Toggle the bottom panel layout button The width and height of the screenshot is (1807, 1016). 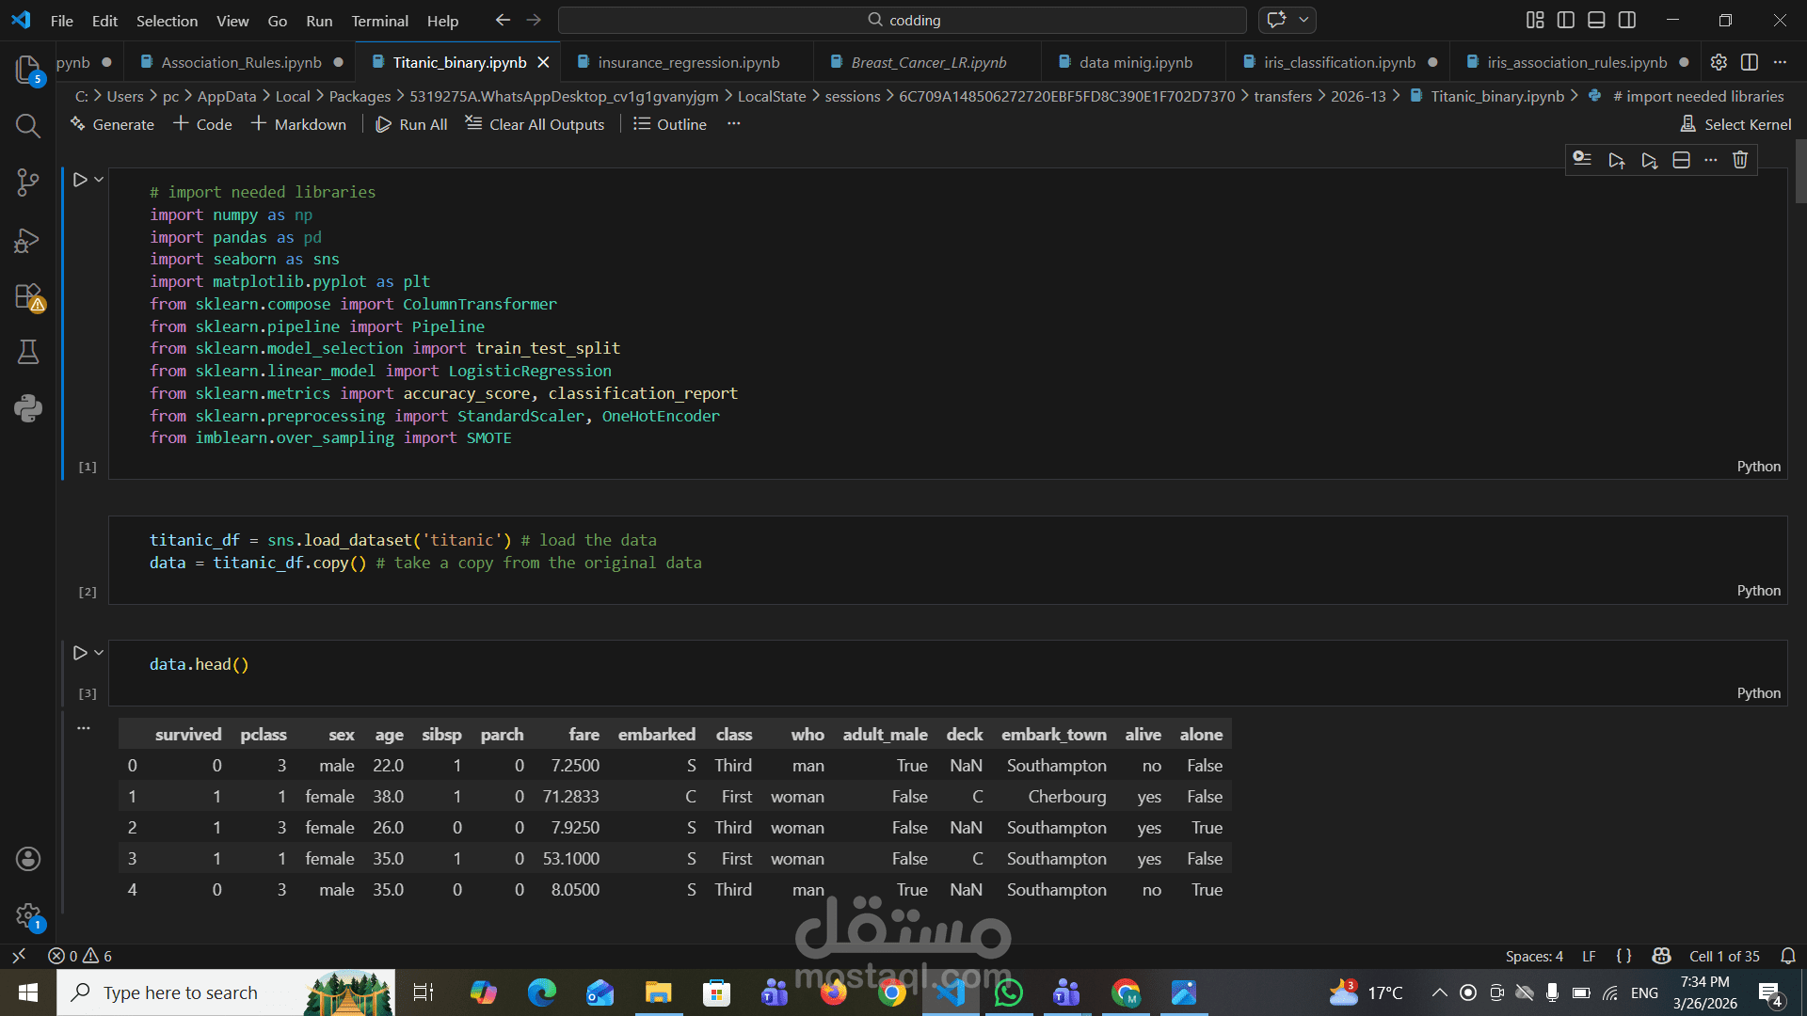(1596, 20)
